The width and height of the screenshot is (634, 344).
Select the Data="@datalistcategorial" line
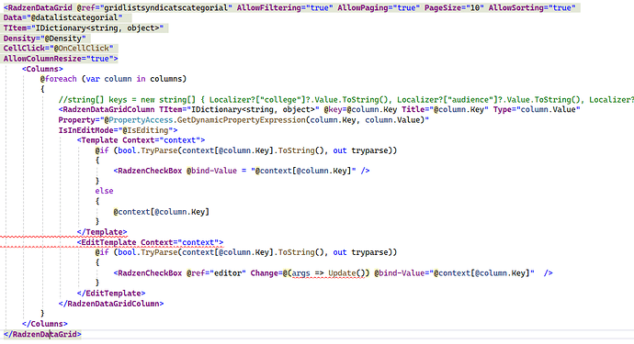point(62,17)
